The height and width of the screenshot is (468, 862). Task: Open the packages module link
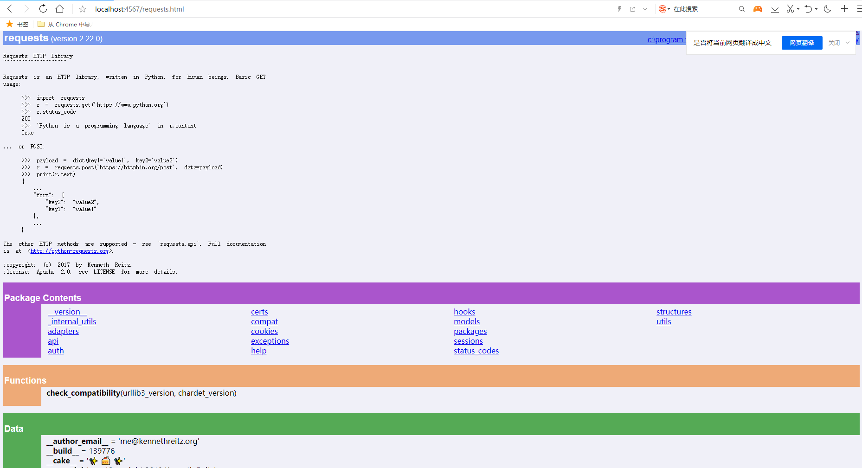470,331
